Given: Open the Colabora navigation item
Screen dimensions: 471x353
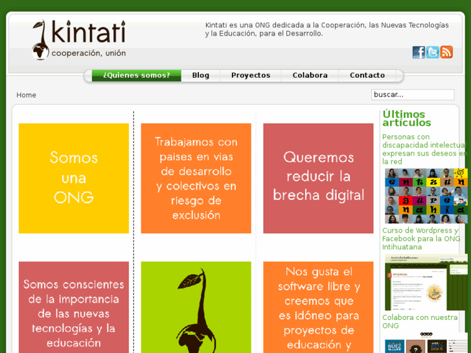Looking at the screenshot, I should pyautogui.click(x=310, y=75).
